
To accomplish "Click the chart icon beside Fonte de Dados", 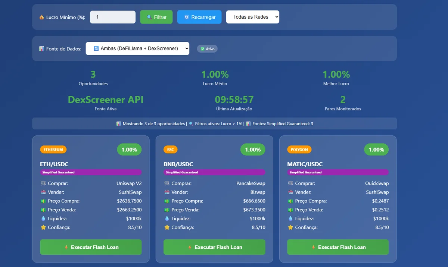I will 41,49.
